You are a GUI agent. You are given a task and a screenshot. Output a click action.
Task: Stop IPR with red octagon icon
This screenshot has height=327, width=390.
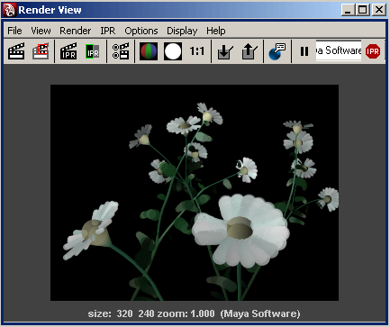point(373,51)
